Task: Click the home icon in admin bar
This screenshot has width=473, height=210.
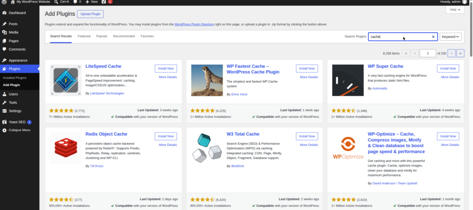Action: 12,2
